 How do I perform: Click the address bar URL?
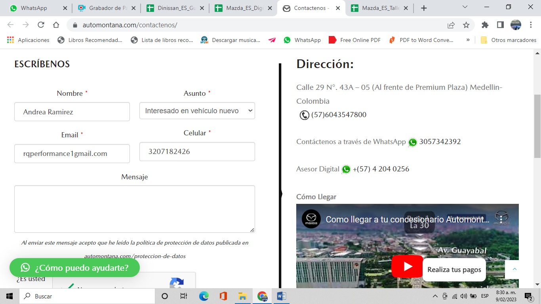coord(130,25)
